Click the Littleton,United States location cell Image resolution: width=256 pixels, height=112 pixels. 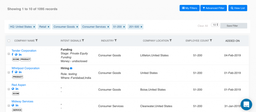[x=154, y=55]
